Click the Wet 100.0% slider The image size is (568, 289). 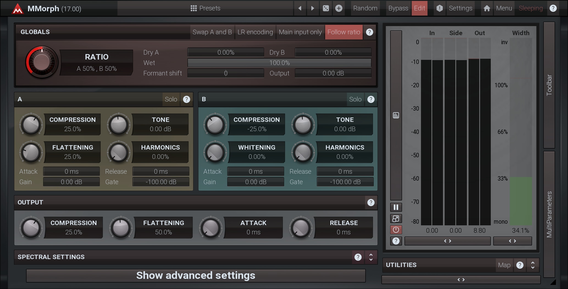(x=279, y=63)
